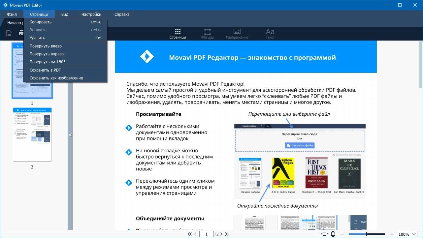Go to the first page

coord(190,234)
